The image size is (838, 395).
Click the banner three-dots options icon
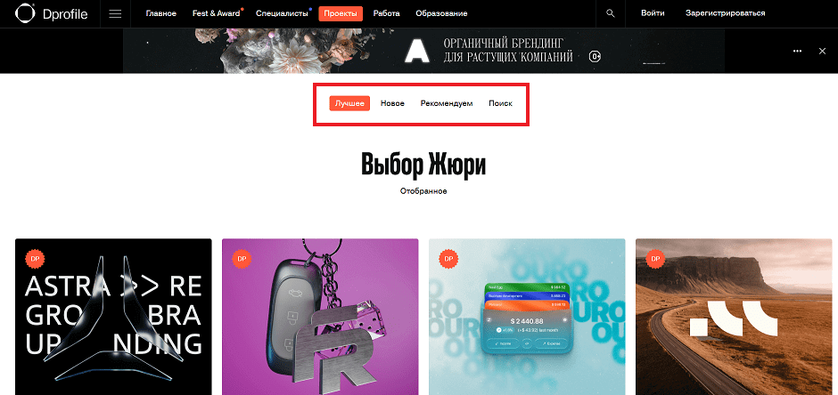point(797,51)
